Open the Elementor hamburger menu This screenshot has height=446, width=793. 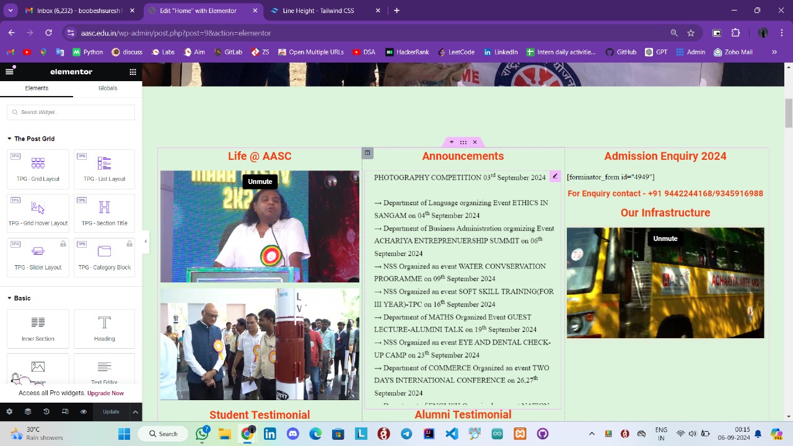coord(9,72)
